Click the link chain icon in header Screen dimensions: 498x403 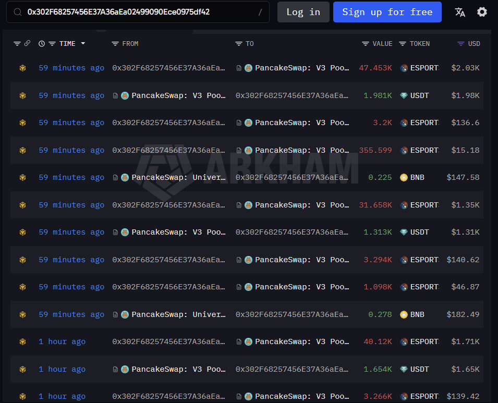point(27,43)
